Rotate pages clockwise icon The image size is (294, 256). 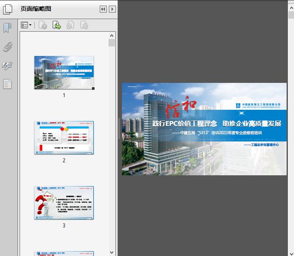pos(84,25)
